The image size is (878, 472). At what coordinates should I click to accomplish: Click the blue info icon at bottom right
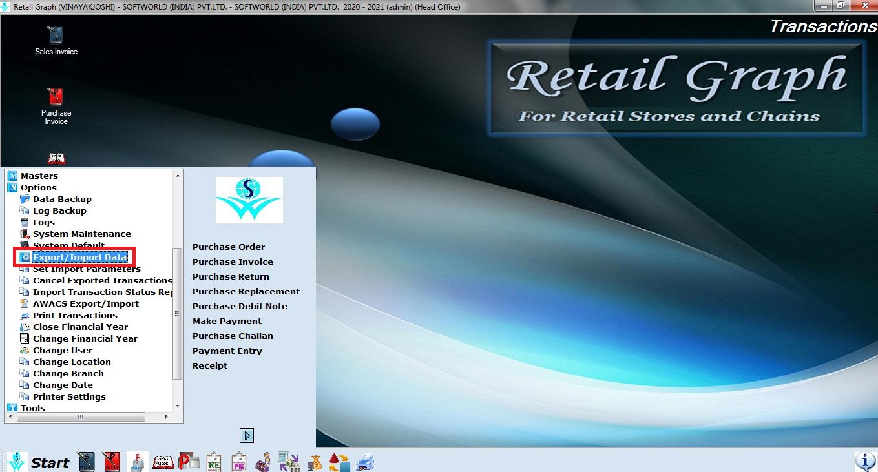[x=864, y=461]
